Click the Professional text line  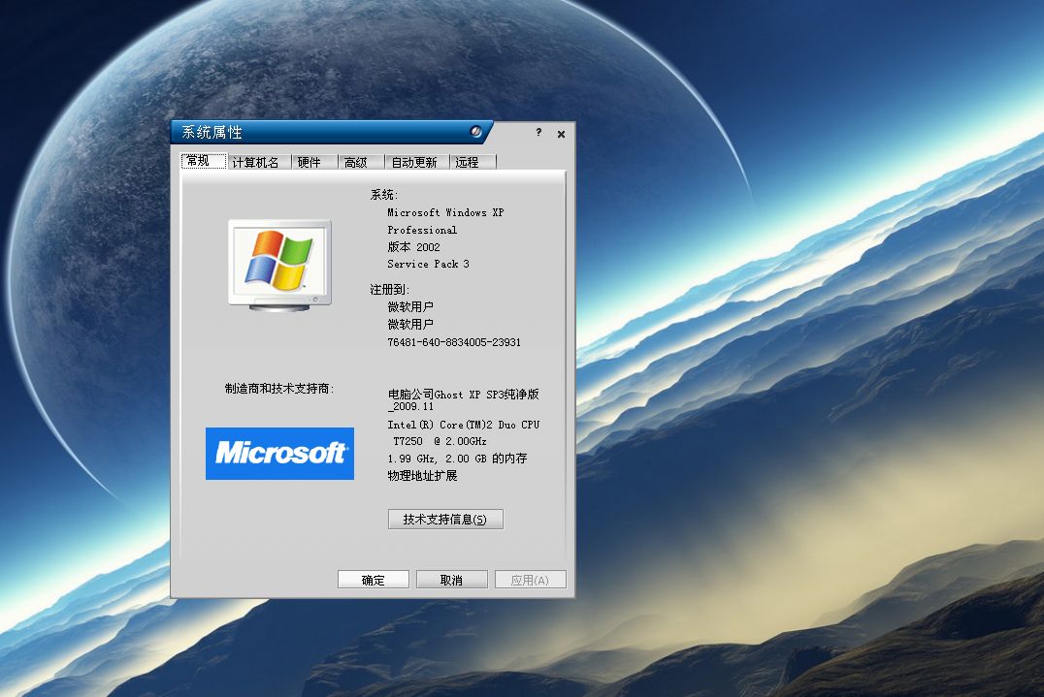tap(422, 230)
